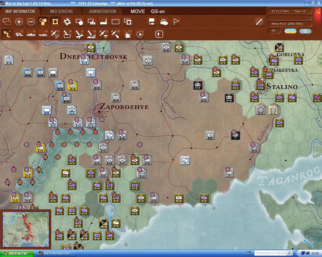
Task: Select the black 7=7 unit counter
Action: tap(198, 85)
